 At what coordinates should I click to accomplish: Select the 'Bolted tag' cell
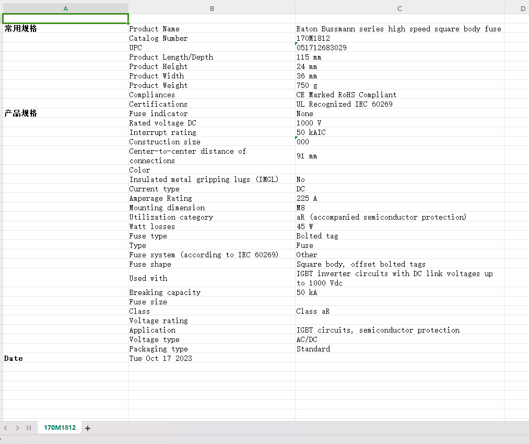point(400,236)
